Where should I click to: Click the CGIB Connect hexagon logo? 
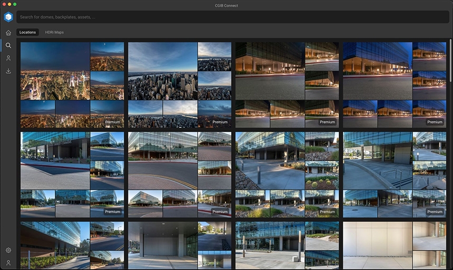click(8, 17)
